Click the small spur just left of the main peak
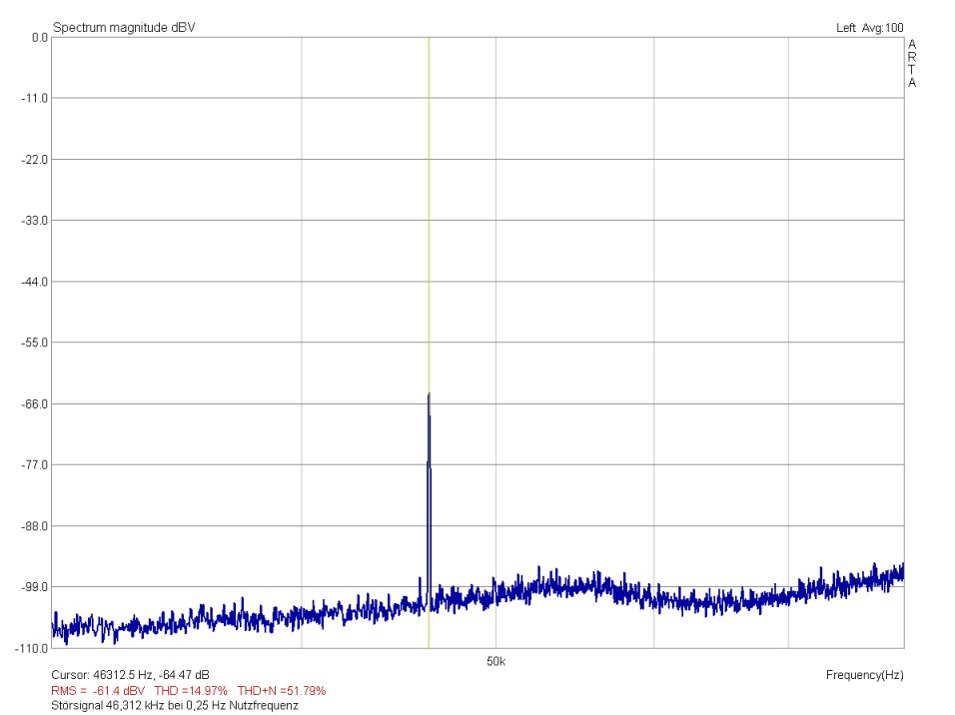Screen dimensions: 955x715 click(x=420, y=580)
